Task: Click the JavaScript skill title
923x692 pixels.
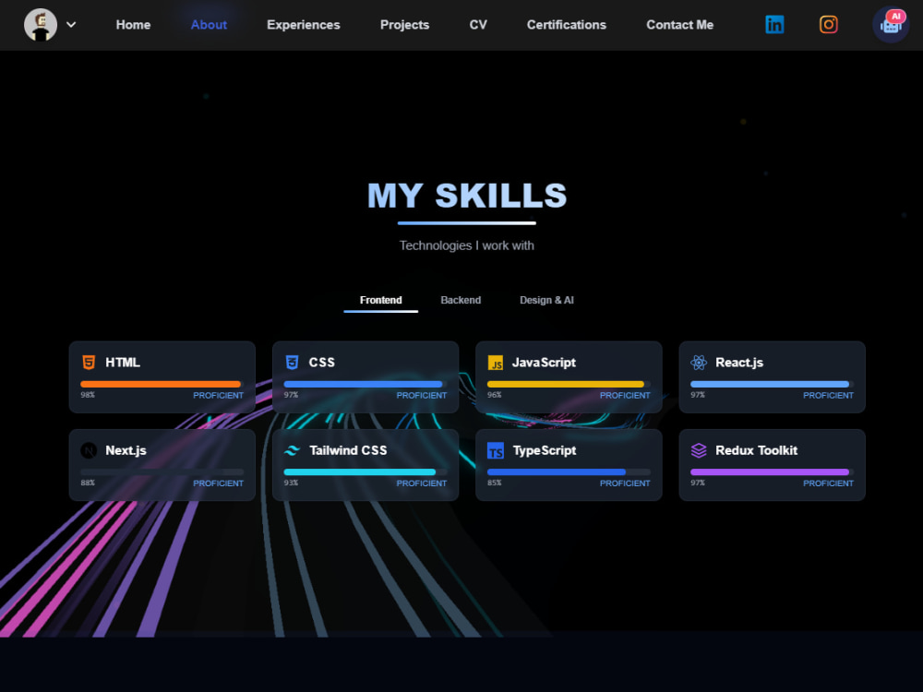Action: click(x=544, y=363)
